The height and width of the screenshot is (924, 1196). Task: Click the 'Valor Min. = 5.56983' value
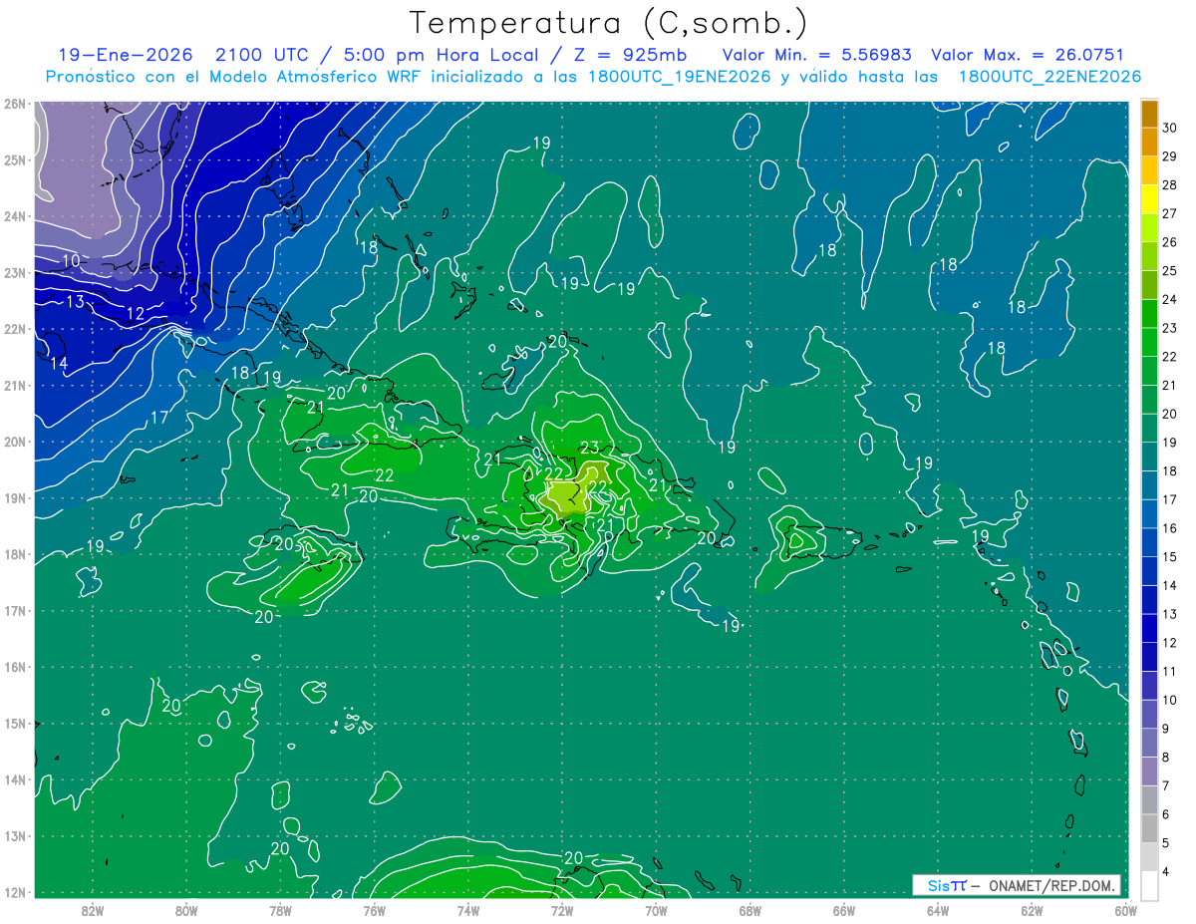tap(816, 55)
